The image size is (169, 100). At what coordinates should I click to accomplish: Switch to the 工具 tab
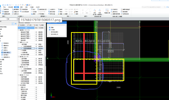26,7
